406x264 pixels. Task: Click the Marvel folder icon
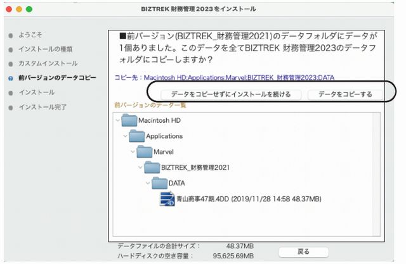(x=144, y=152)
